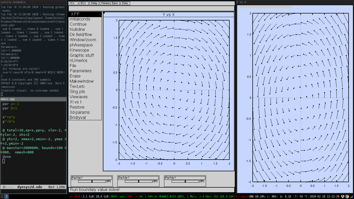The width and height of the screenshot is (354, 199).
Task: Click the XPP menu header
Action: (x=85, y=14)
